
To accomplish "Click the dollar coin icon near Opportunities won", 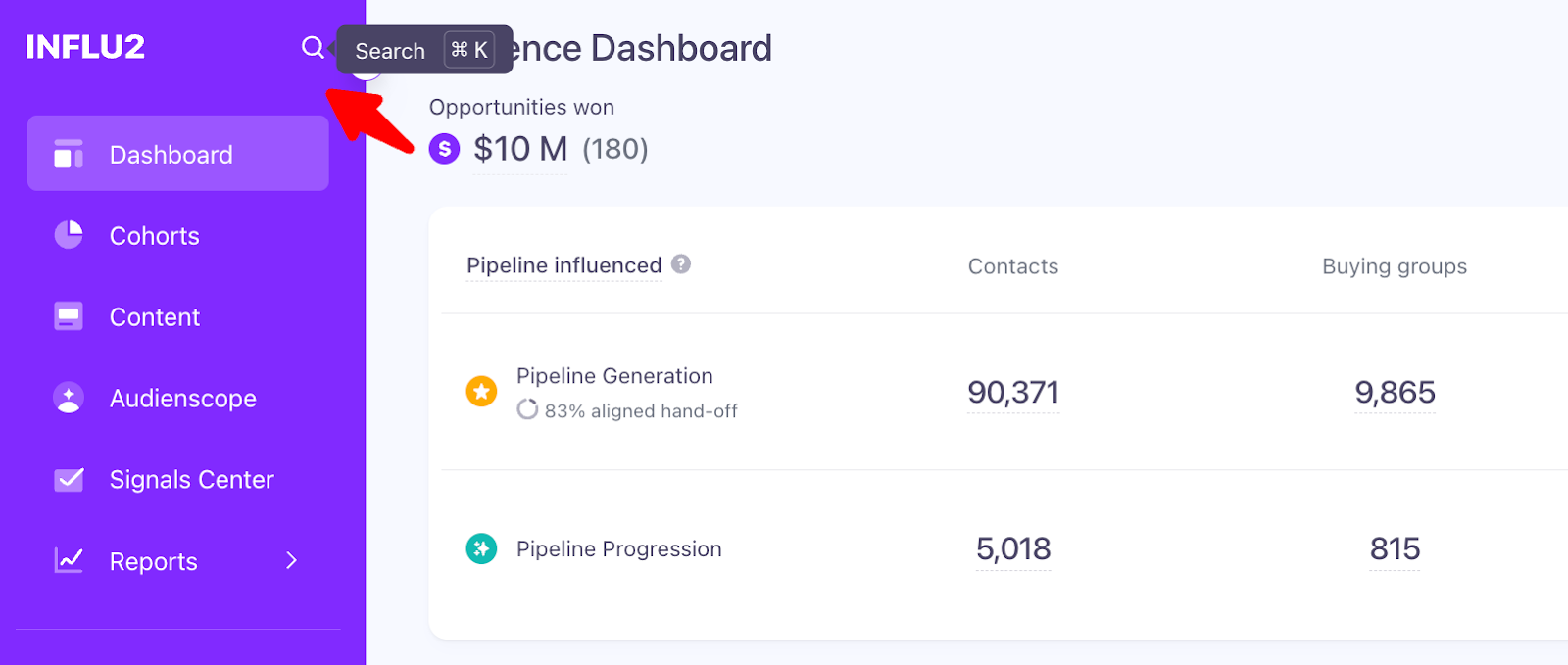I will click(444, 149).
